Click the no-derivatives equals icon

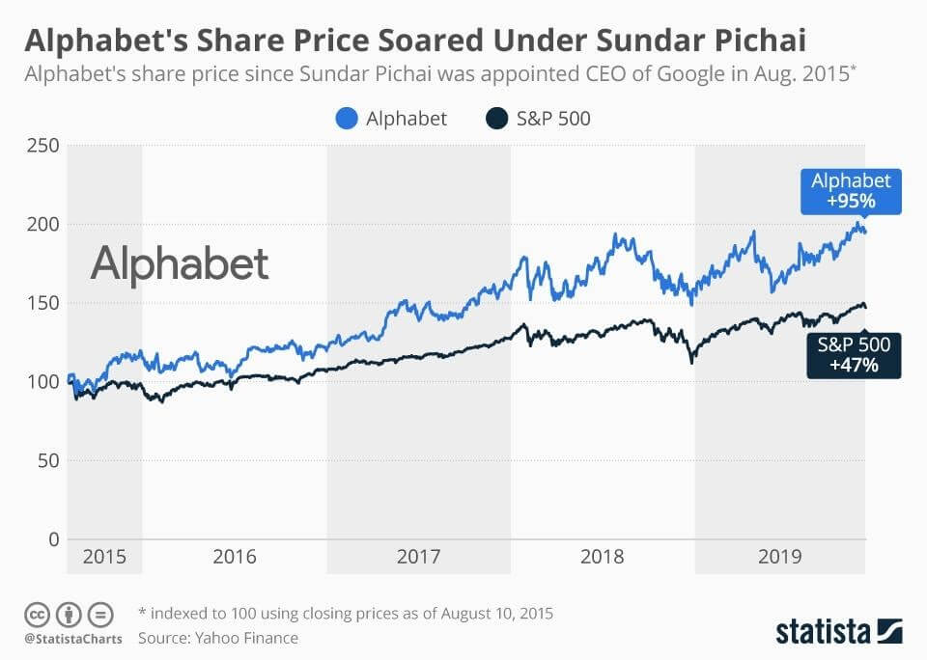tap(100, 615)
